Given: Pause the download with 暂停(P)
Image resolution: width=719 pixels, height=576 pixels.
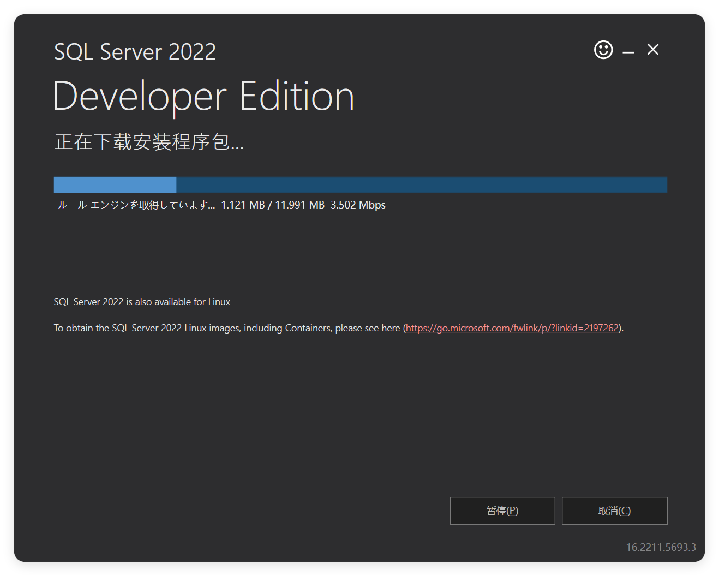Looking at the screenshot, I should pyautogui.click(x=502, y=510).
